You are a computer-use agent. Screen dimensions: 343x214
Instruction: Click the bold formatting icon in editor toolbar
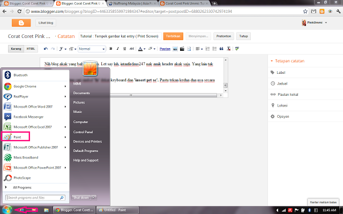coord(110,49)
